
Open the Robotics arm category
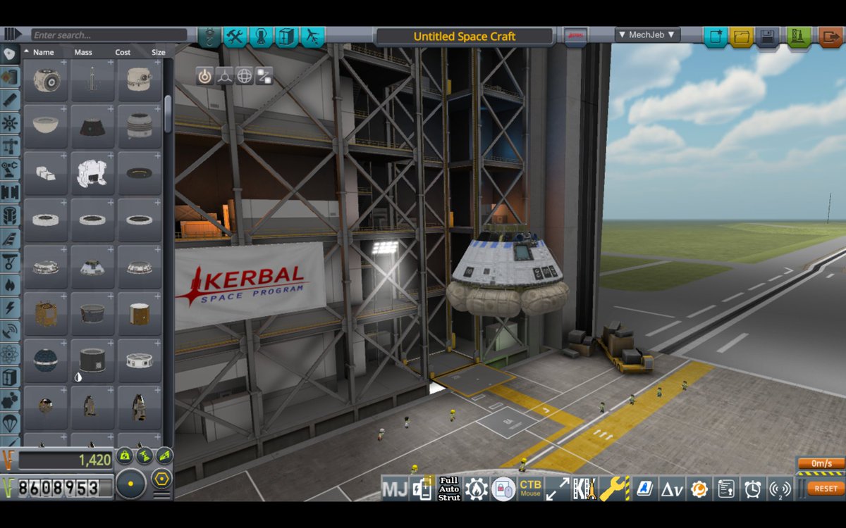coord(10,169)
